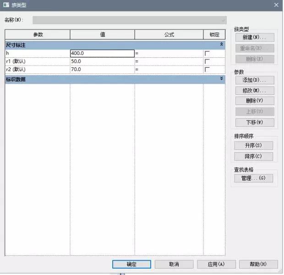The image size is (284, 275).
Task: Toggle lock checkbox for r1 (默认)
Action: (x=207, y=61)
